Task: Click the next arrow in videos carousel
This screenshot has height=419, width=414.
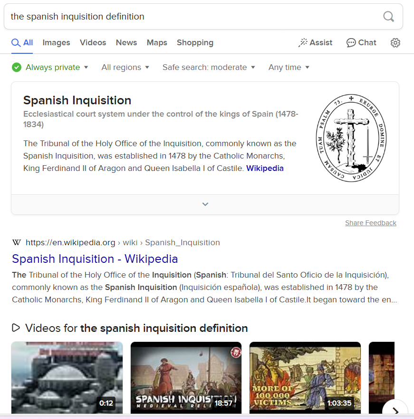Action: (395, 411)
